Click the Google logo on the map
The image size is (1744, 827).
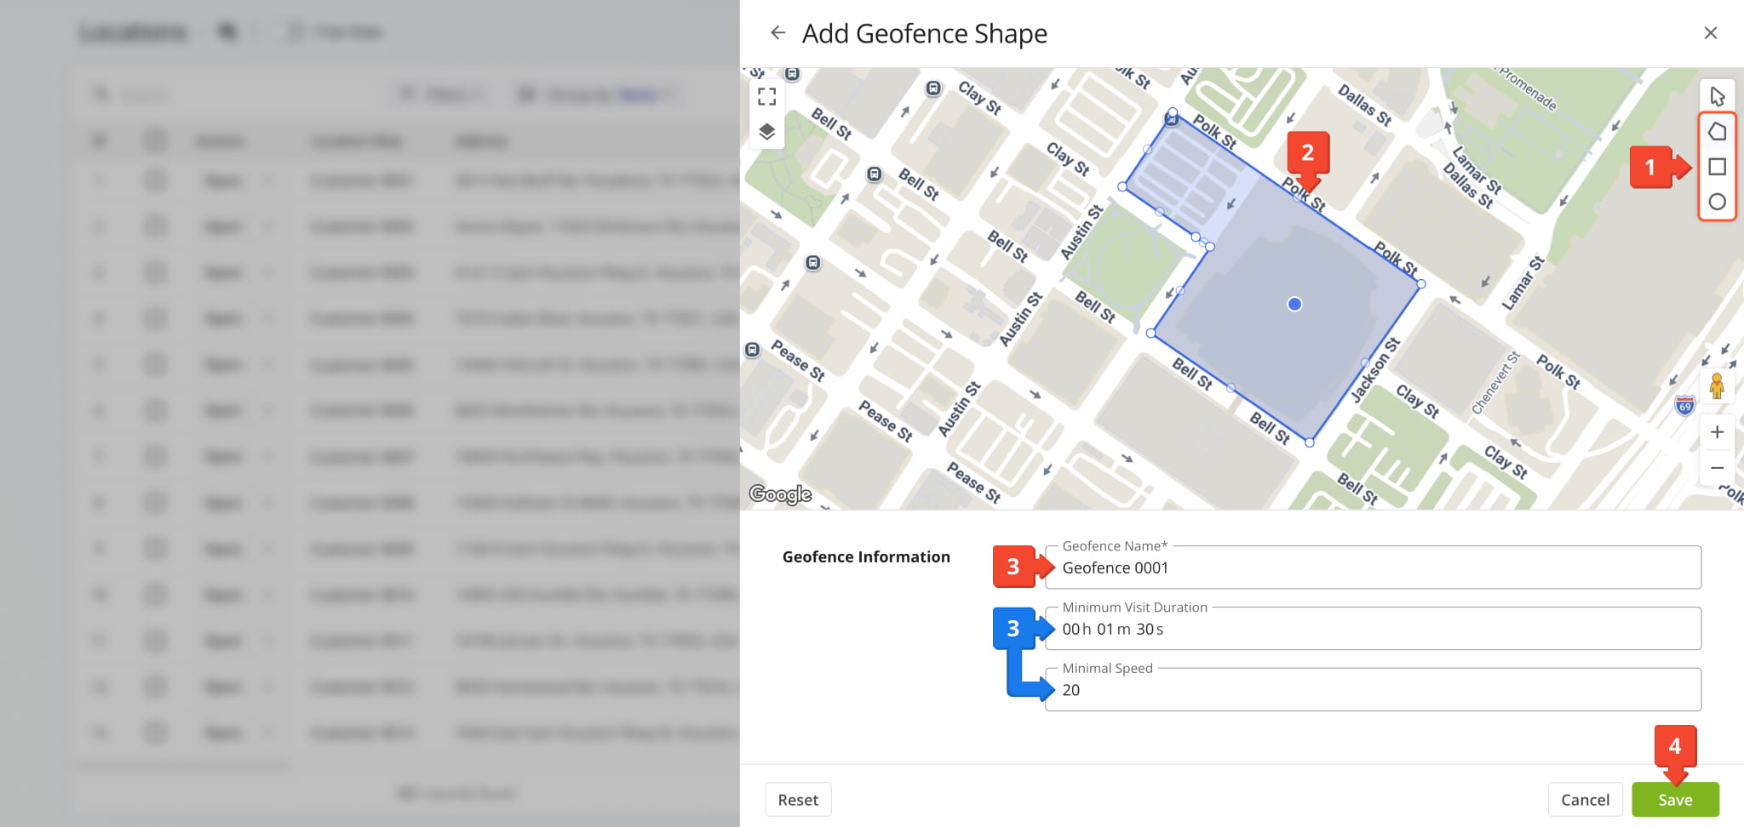pyautogui.click(x=780, y=494)
